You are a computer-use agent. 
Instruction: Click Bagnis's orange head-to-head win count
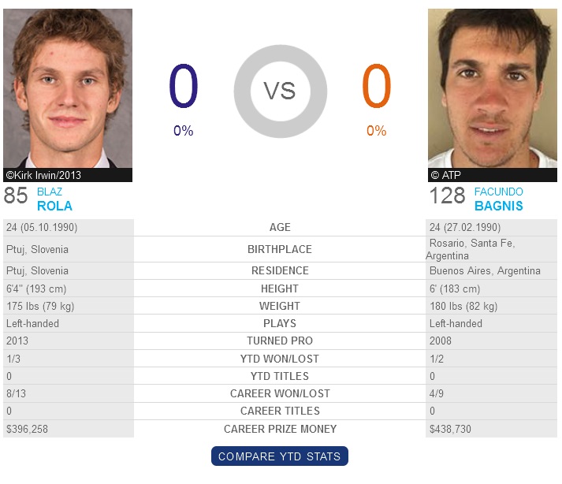point(376,86)
